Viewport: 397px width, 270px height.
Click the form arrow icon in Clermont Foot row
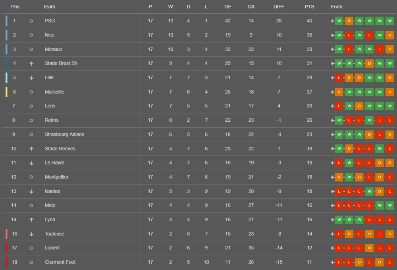click(x=332, y=262)
